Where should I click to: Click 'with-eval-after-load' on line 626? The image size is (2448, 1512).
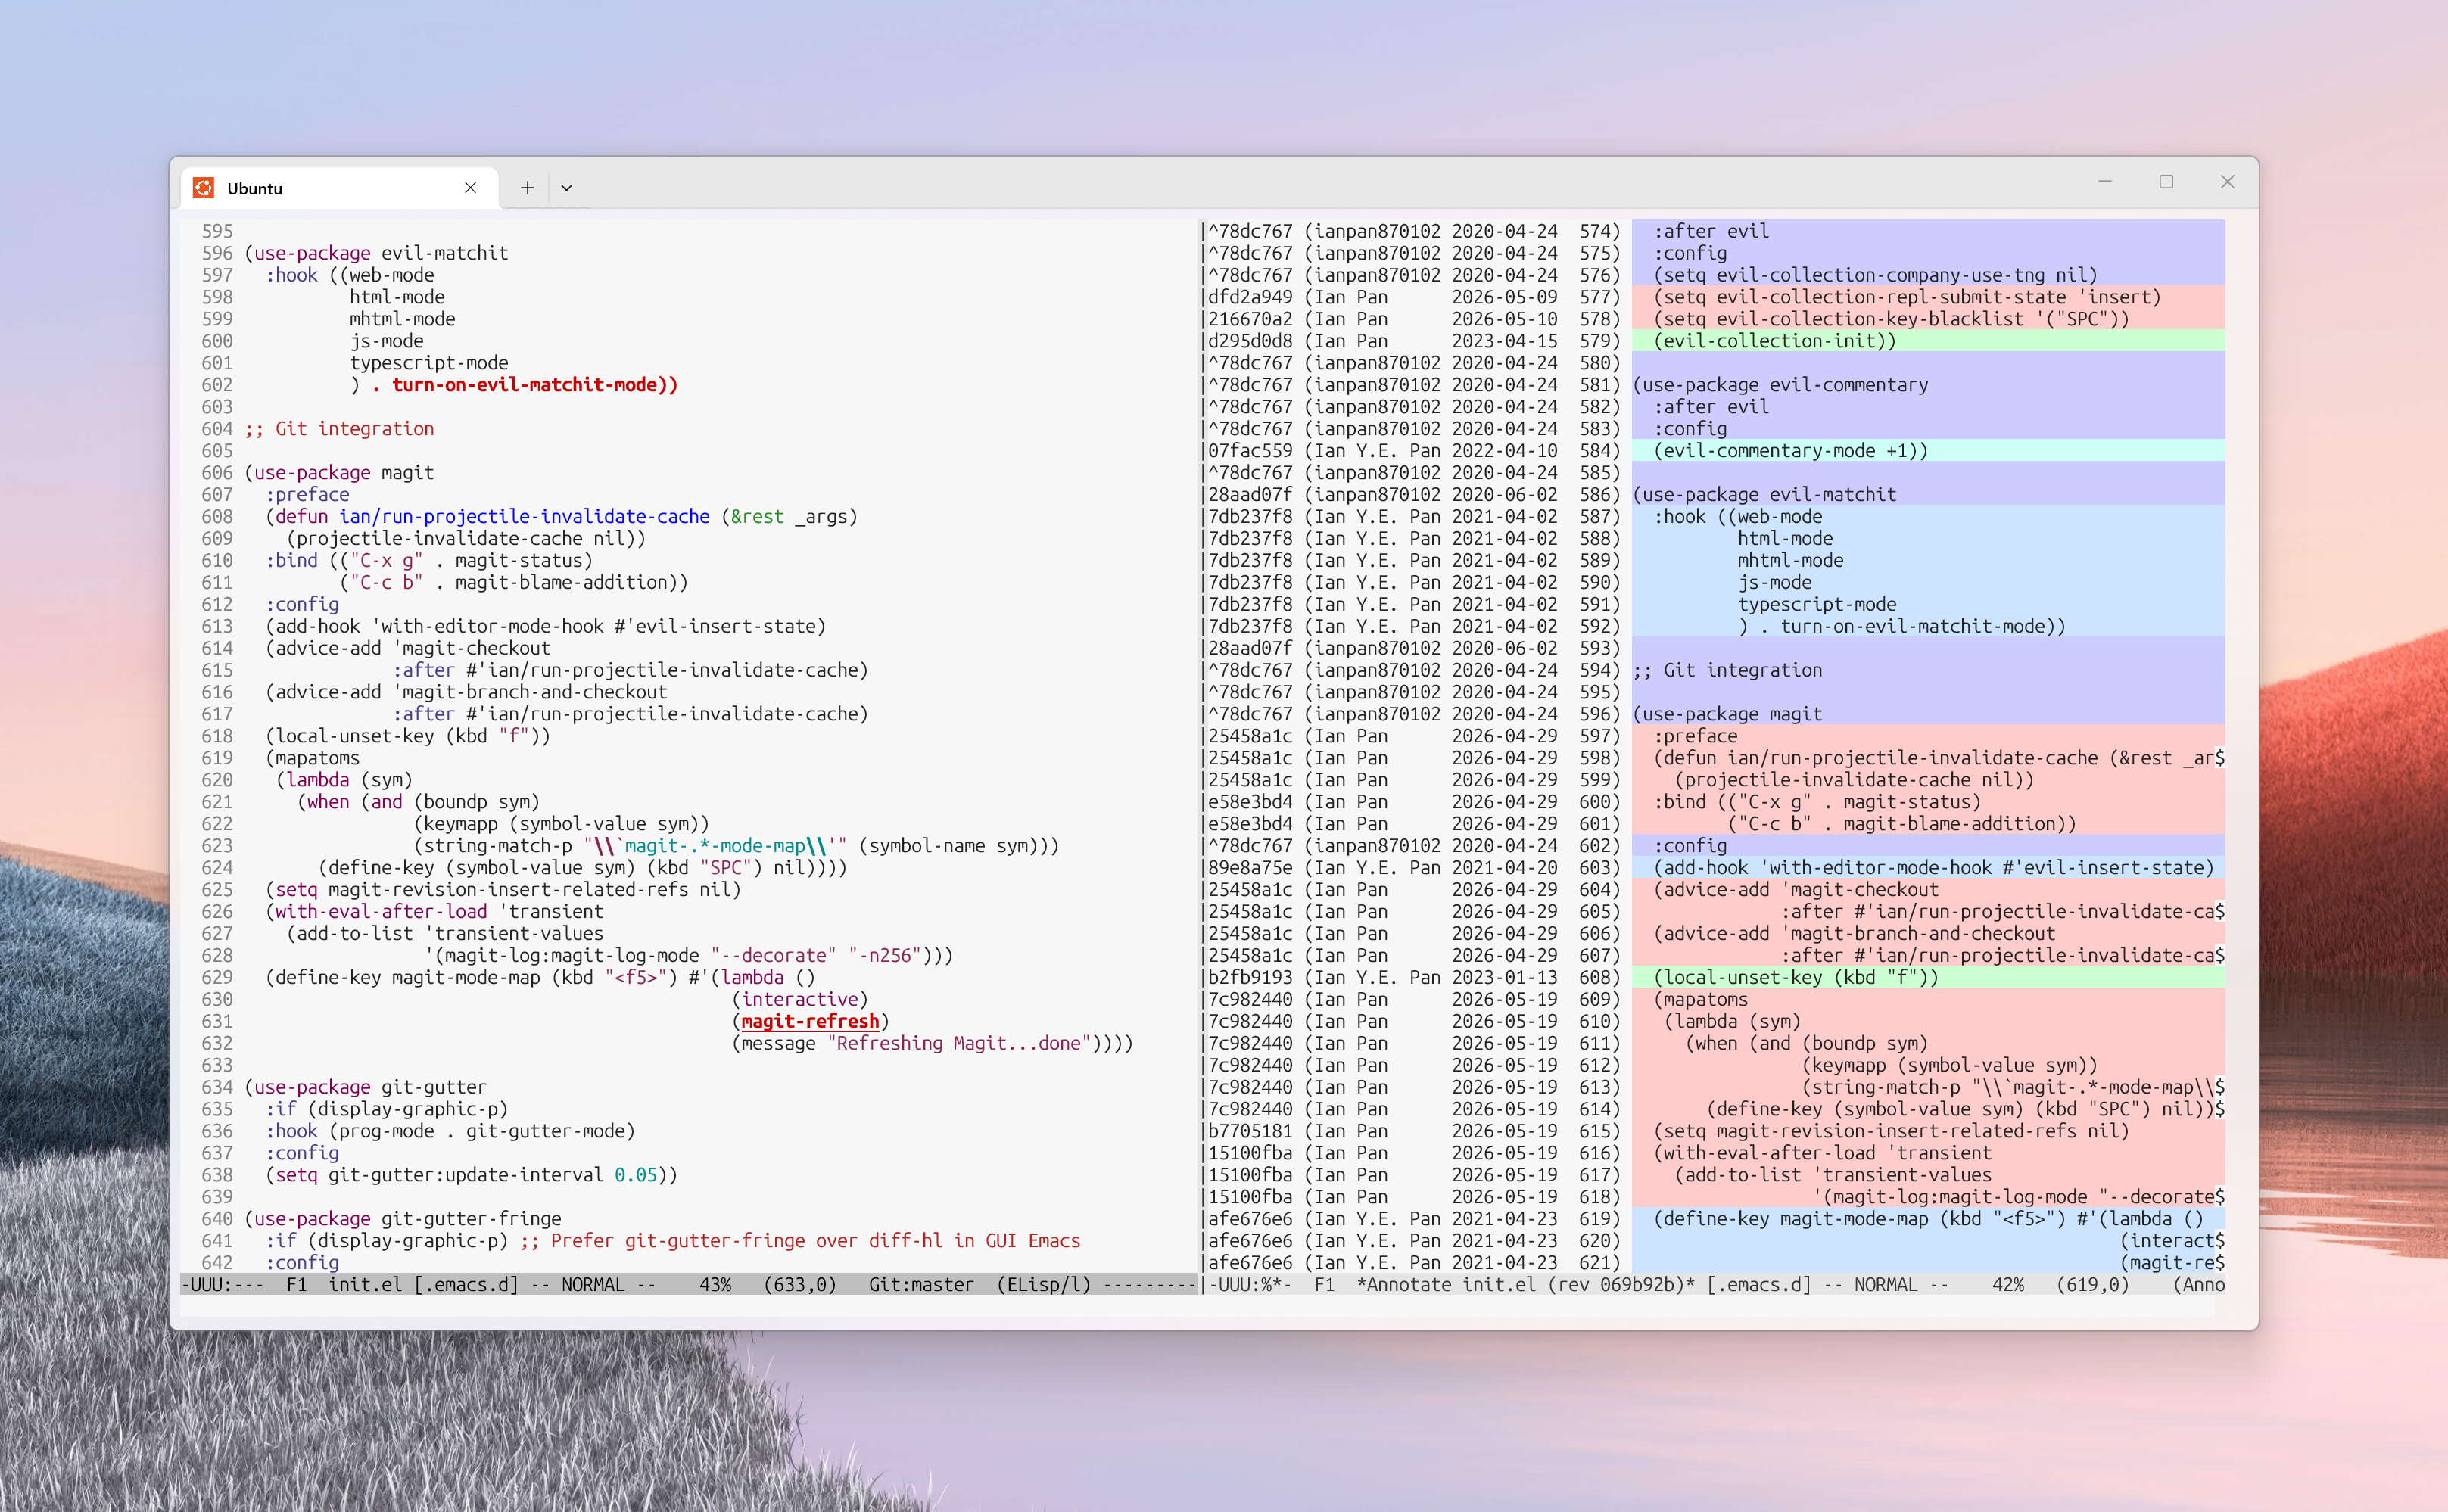tap(382, 913)
